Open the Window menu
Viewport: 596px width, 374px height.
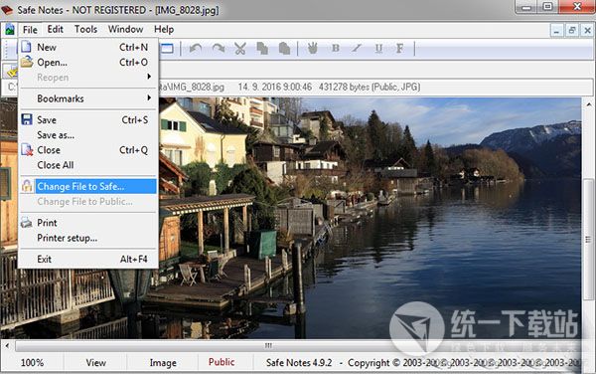pos(125,29)
